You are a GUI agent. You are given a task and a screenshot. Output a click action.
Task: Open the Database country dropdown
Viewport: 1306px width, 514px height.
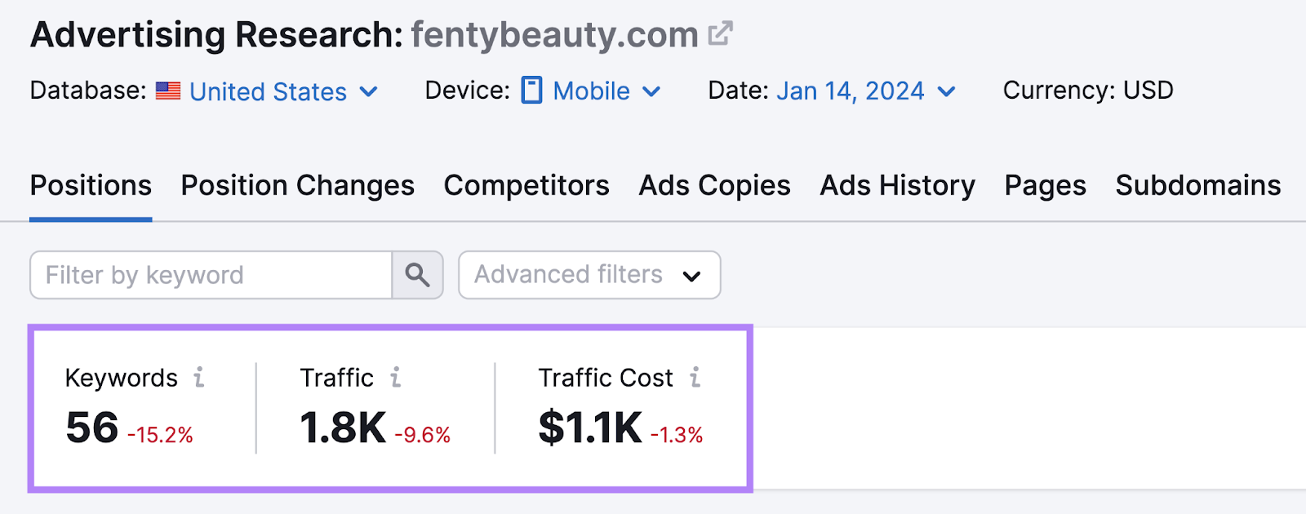pyautogui.click(x=369, y=91)
